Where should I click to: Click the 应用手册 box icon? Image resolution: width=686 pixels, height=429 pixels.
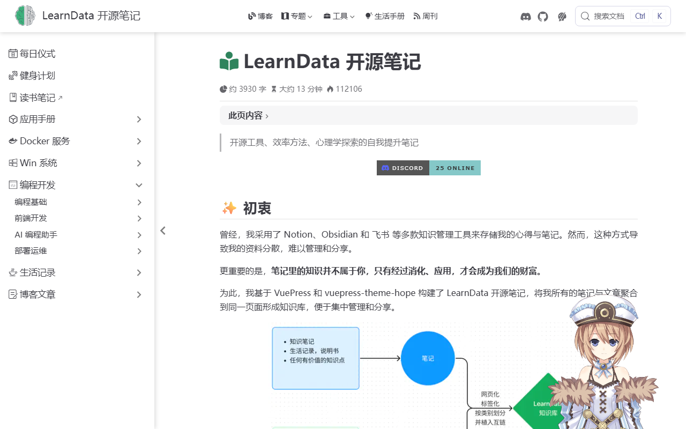point(13,119)
